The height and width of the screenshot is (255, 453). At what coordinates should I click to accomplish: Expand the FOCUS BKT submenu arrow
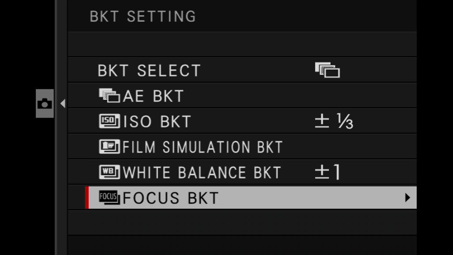407,198
